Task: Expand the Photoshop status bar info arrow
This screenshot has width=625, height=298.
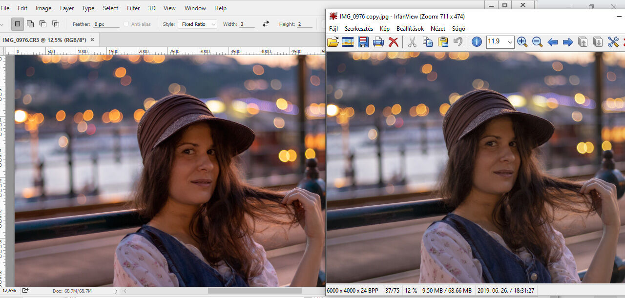Action: click(x=116, y=291)
